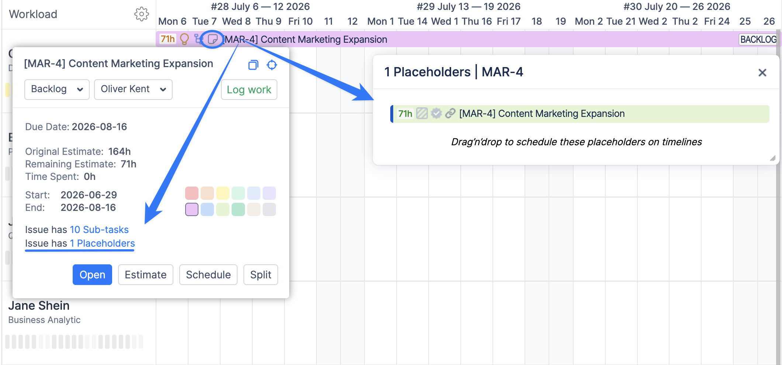This screenshot has width=782, height=365.
Task: Click the week header "#29 July 13 — 19 2026"
Action: click(x=468, y=7)
